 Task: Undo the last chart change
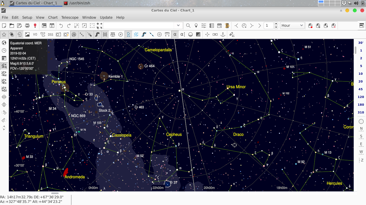tap(61, 26)
